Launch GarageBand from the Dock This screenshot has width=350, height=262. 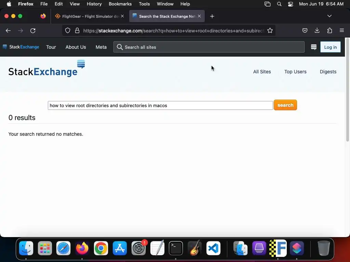tap(194, 248)
